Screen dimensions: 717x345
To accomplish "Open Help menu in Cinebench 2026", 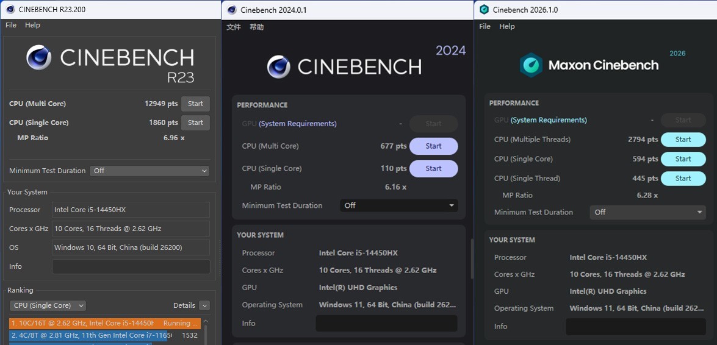I will 506,26.
